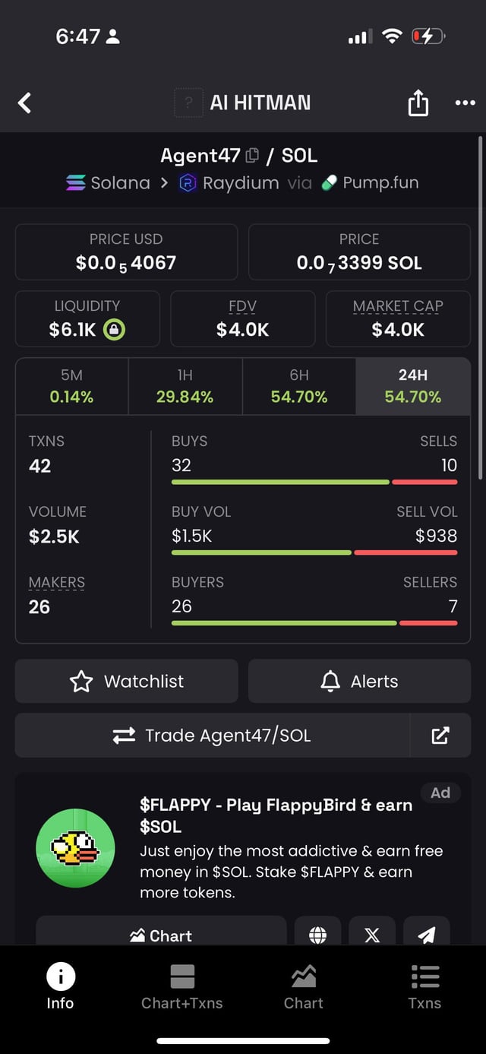The width and height of the screenshot is (486, 1054).
Task: Tap the liquidity lock icon
Action: (115, 330)
